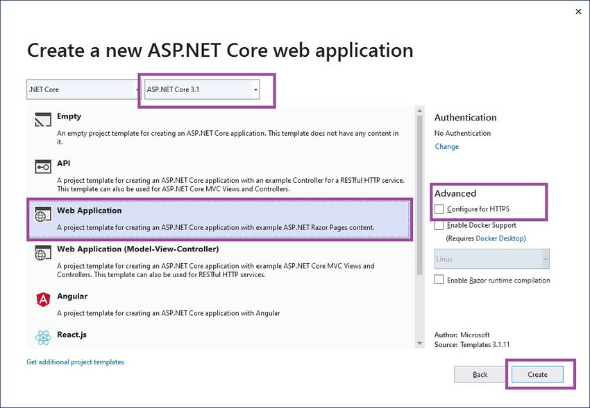Go back with the Back button
The width and height of the screenshot is (590, 408).
pos(480,374)
